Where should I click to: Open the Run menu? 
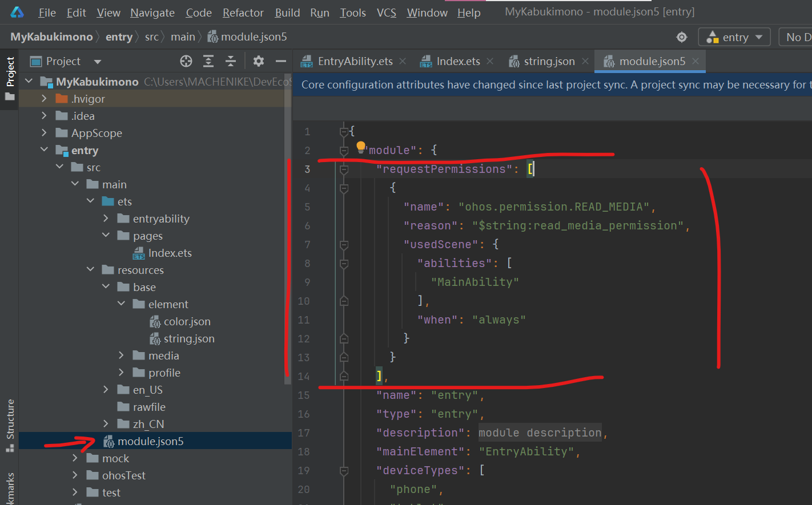pyautogui.click(x=320, y=13)
